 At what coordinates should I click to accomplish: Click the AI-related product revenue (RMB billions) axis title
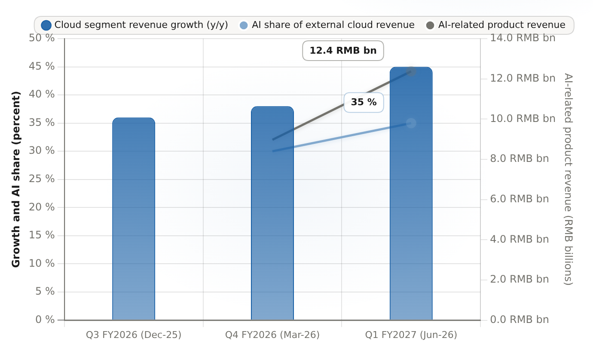point(569,179)
